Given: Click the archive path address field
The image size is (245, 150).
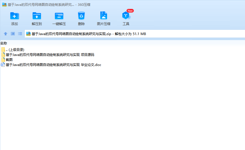Looking at the screenshot, I should coord(135,34).
